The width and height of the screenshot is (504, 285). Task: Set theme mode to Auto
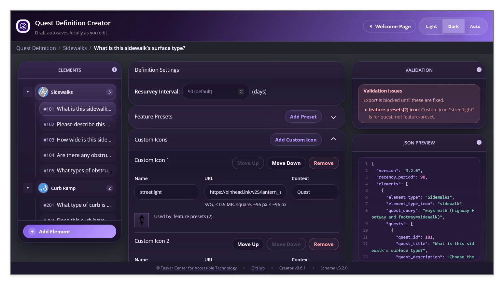(475, 26)
